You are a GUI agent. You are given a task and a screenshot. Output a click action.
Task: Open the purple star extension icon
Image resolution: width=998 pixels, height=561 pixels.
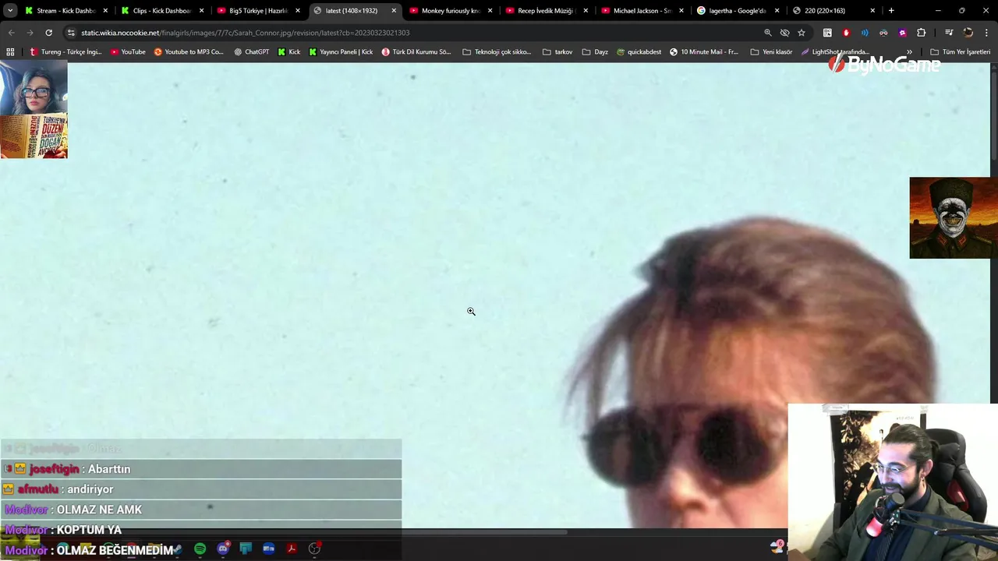902,33
